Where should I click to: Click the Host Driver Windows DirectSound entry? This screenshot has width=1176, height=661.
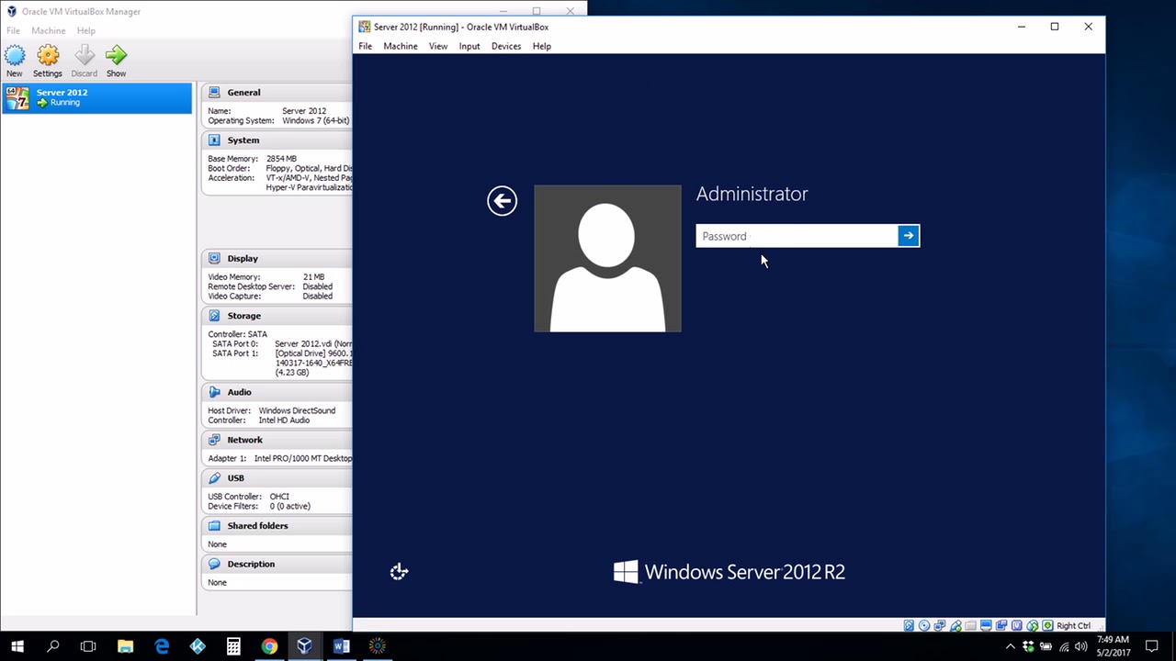[271, 410]
